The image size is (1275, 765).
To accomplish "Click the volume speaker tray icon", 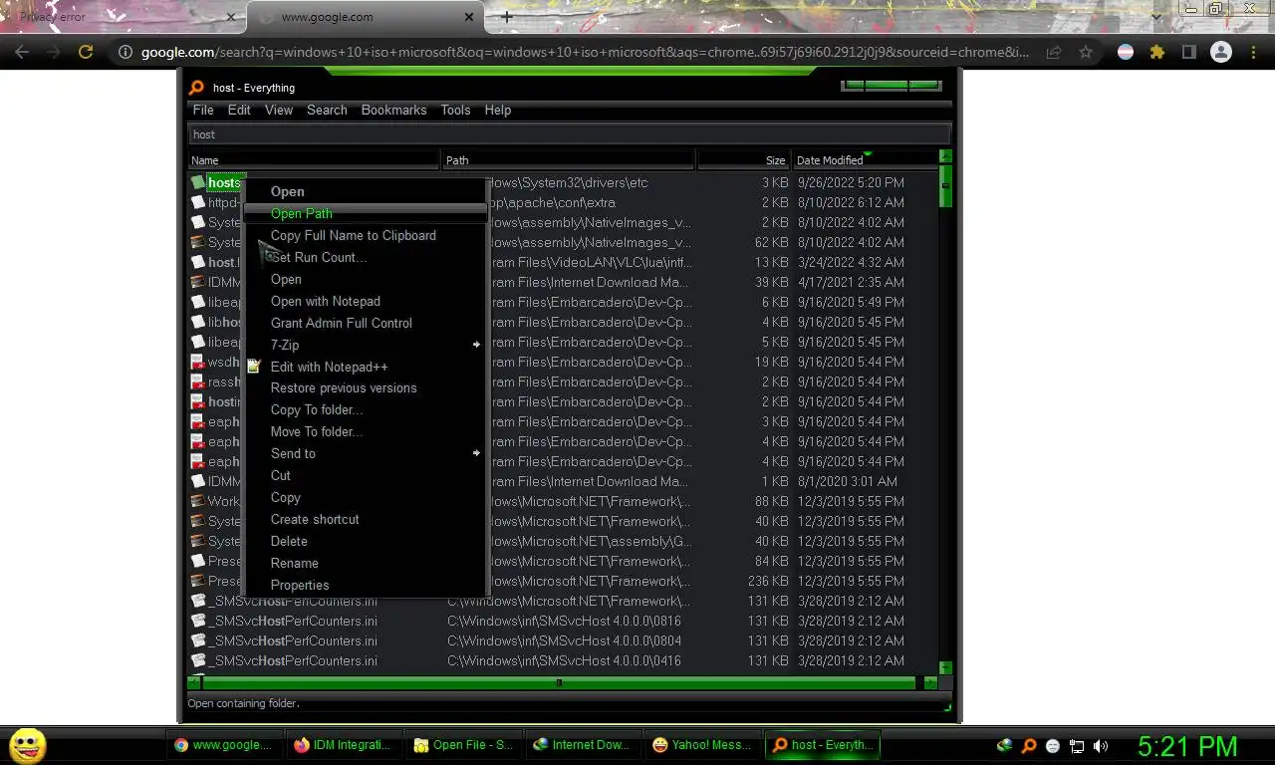I will (1101, 745).
